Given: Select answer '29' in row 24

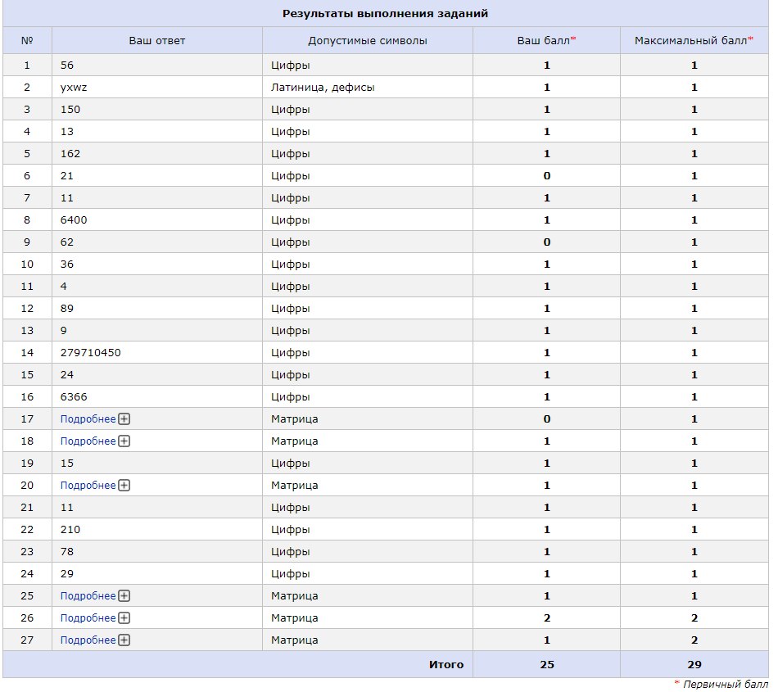Looking at the screenshot, I should pos(67,574).
